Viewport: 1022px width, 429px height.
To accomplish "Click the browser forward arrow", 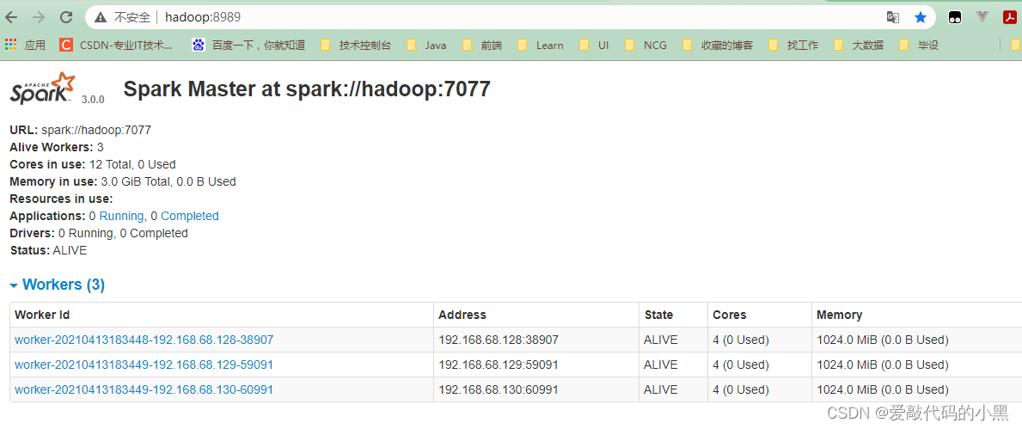I will tap(39, 17).
